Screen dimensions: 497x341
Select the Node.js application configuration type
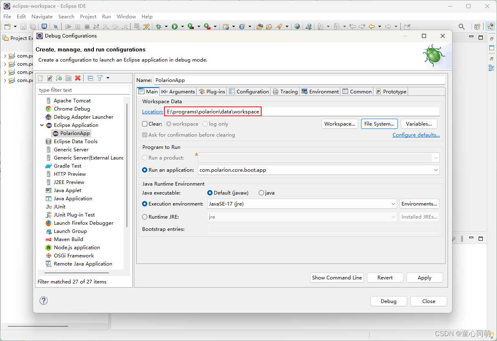pos(73,248)
